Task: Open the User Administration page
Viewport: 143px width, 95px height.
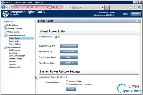Action: (17, 56)
